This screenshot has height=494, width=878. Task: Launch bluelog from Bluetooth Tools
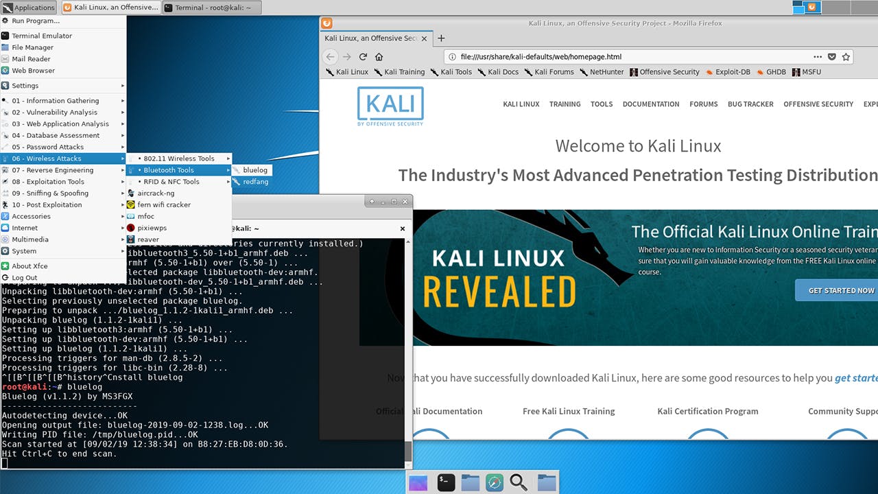coord(252,170)
